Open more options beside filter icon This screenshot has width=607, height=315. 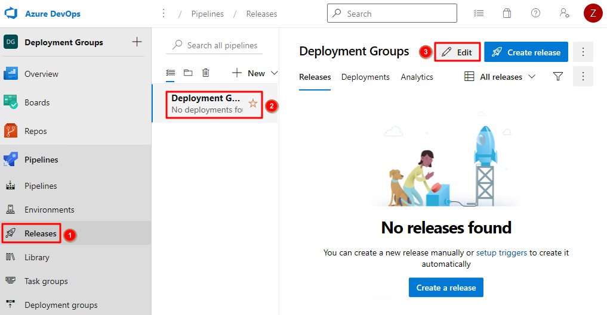click(583, 76)
